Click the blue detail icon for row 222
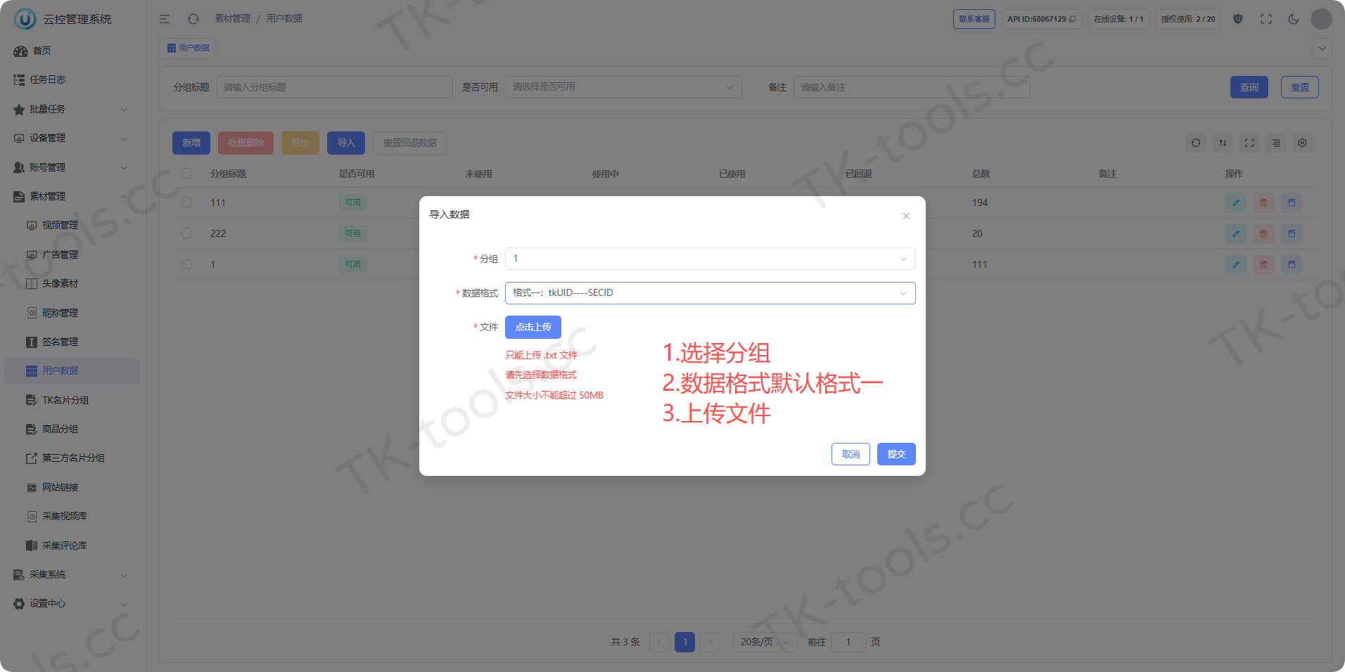 tap(1292, 234)
